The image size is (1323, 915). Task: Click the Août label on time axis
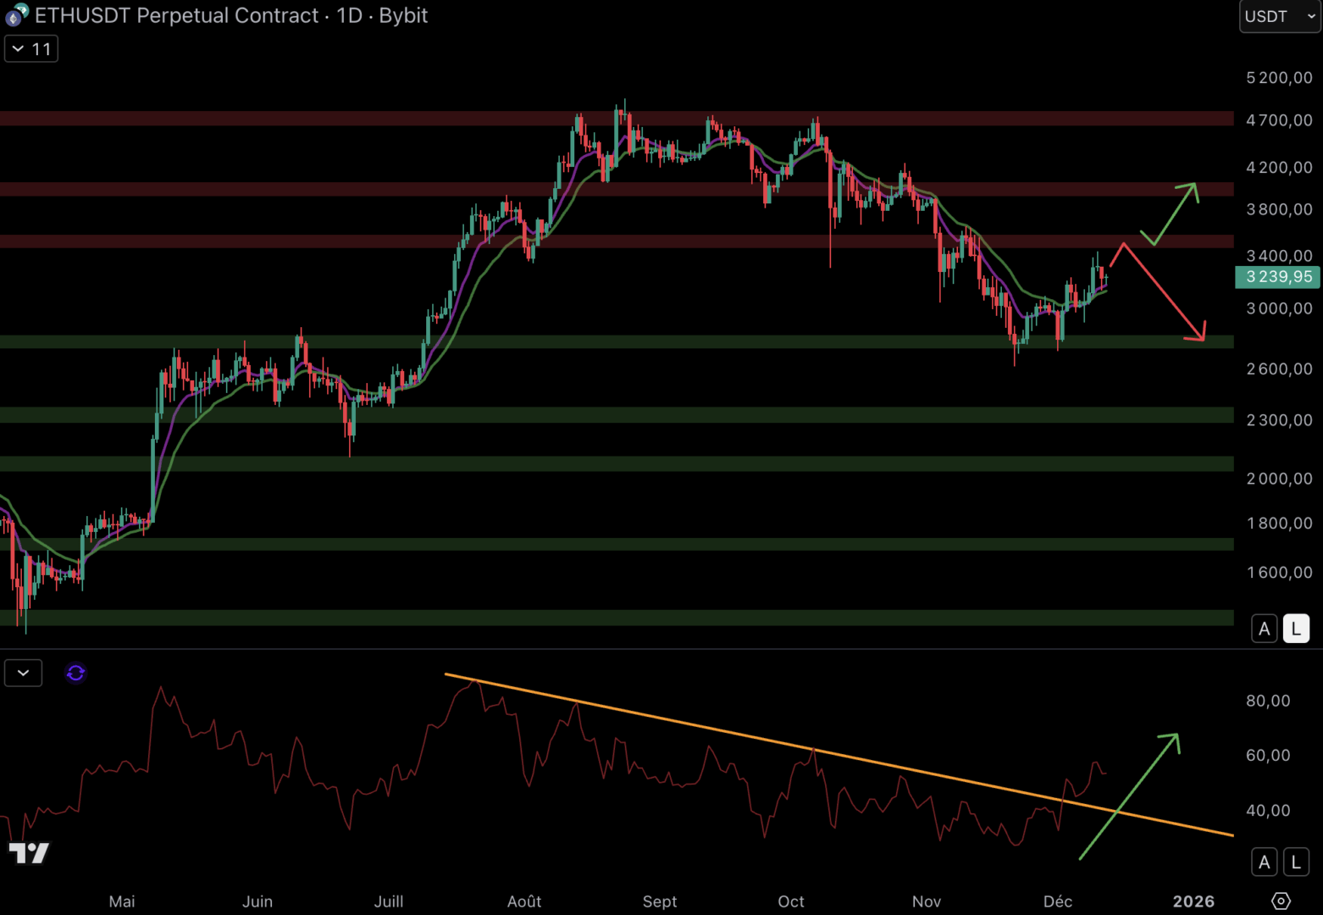click(x=523, y=901)
